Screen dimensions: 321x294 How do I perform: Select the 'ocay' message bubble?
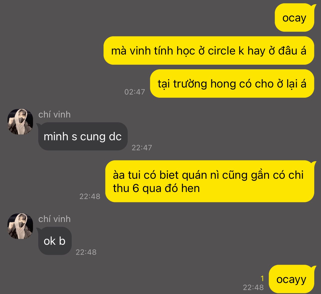294,18
